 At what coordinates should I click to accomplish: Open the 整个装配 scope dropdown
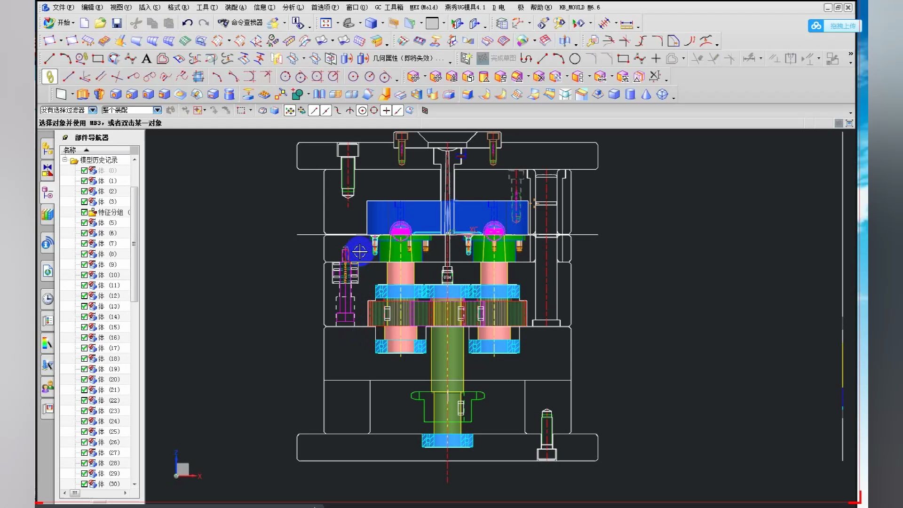click(x=157, y=110)
